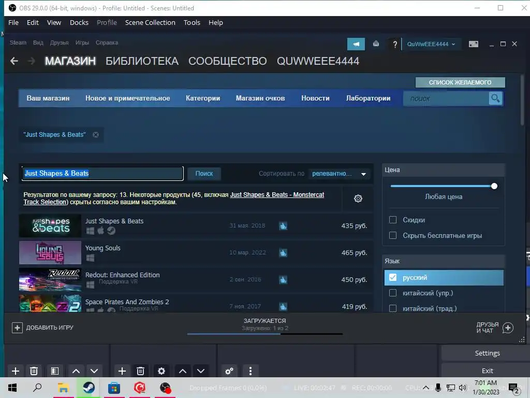This screenshot has width=530, height=398.
Task: Expand the QuWwEEE4444 account dropdown
Action: point(431,44)
